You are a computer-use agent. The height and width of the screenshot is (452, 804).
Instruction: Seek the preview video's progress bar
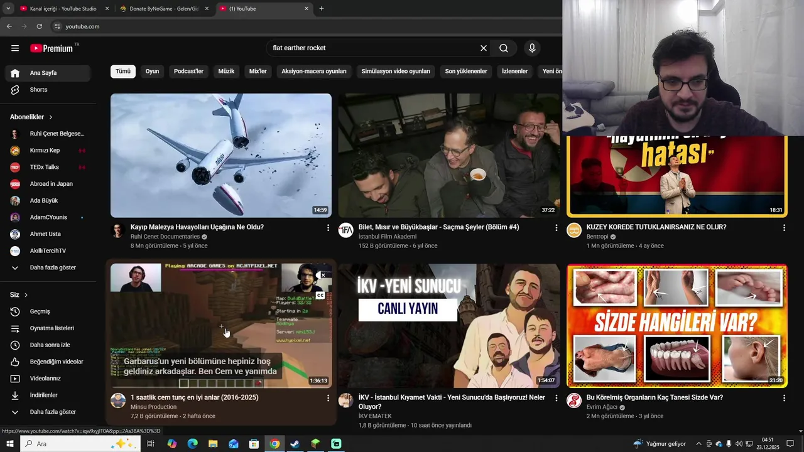point(221,387)
